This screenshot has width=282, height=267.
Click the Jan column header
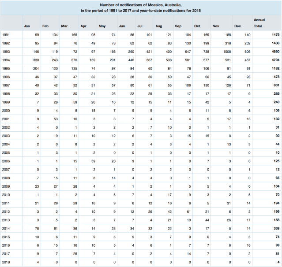pos(27,26)
